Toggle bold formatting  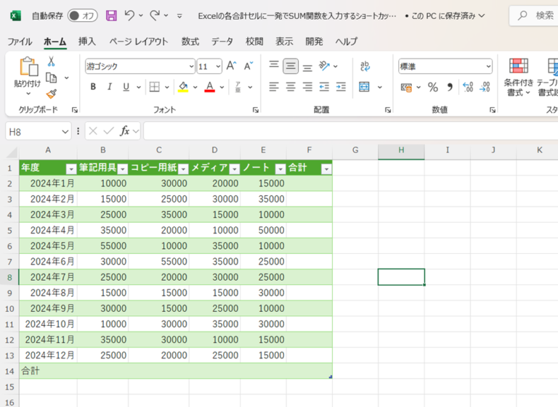pyautogui.click(x=93, y=87)
